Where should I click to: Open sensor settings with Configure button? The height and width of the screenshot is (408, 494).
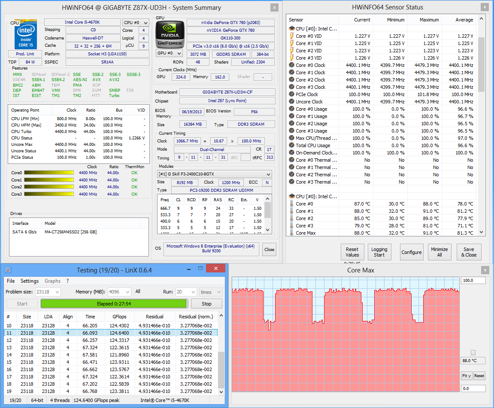412,252
